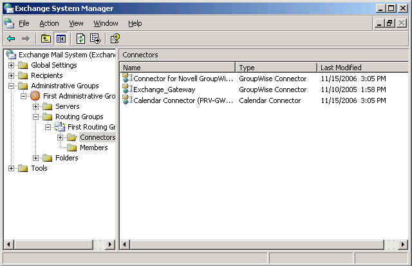Click tree pane scroll right arrow

click(110, 245)
